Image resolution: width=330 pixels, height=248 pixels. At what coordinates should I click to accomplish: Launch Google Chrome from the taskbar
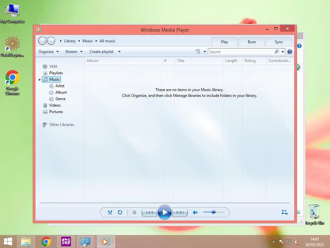pyautogui.click(x=46, y=242)
